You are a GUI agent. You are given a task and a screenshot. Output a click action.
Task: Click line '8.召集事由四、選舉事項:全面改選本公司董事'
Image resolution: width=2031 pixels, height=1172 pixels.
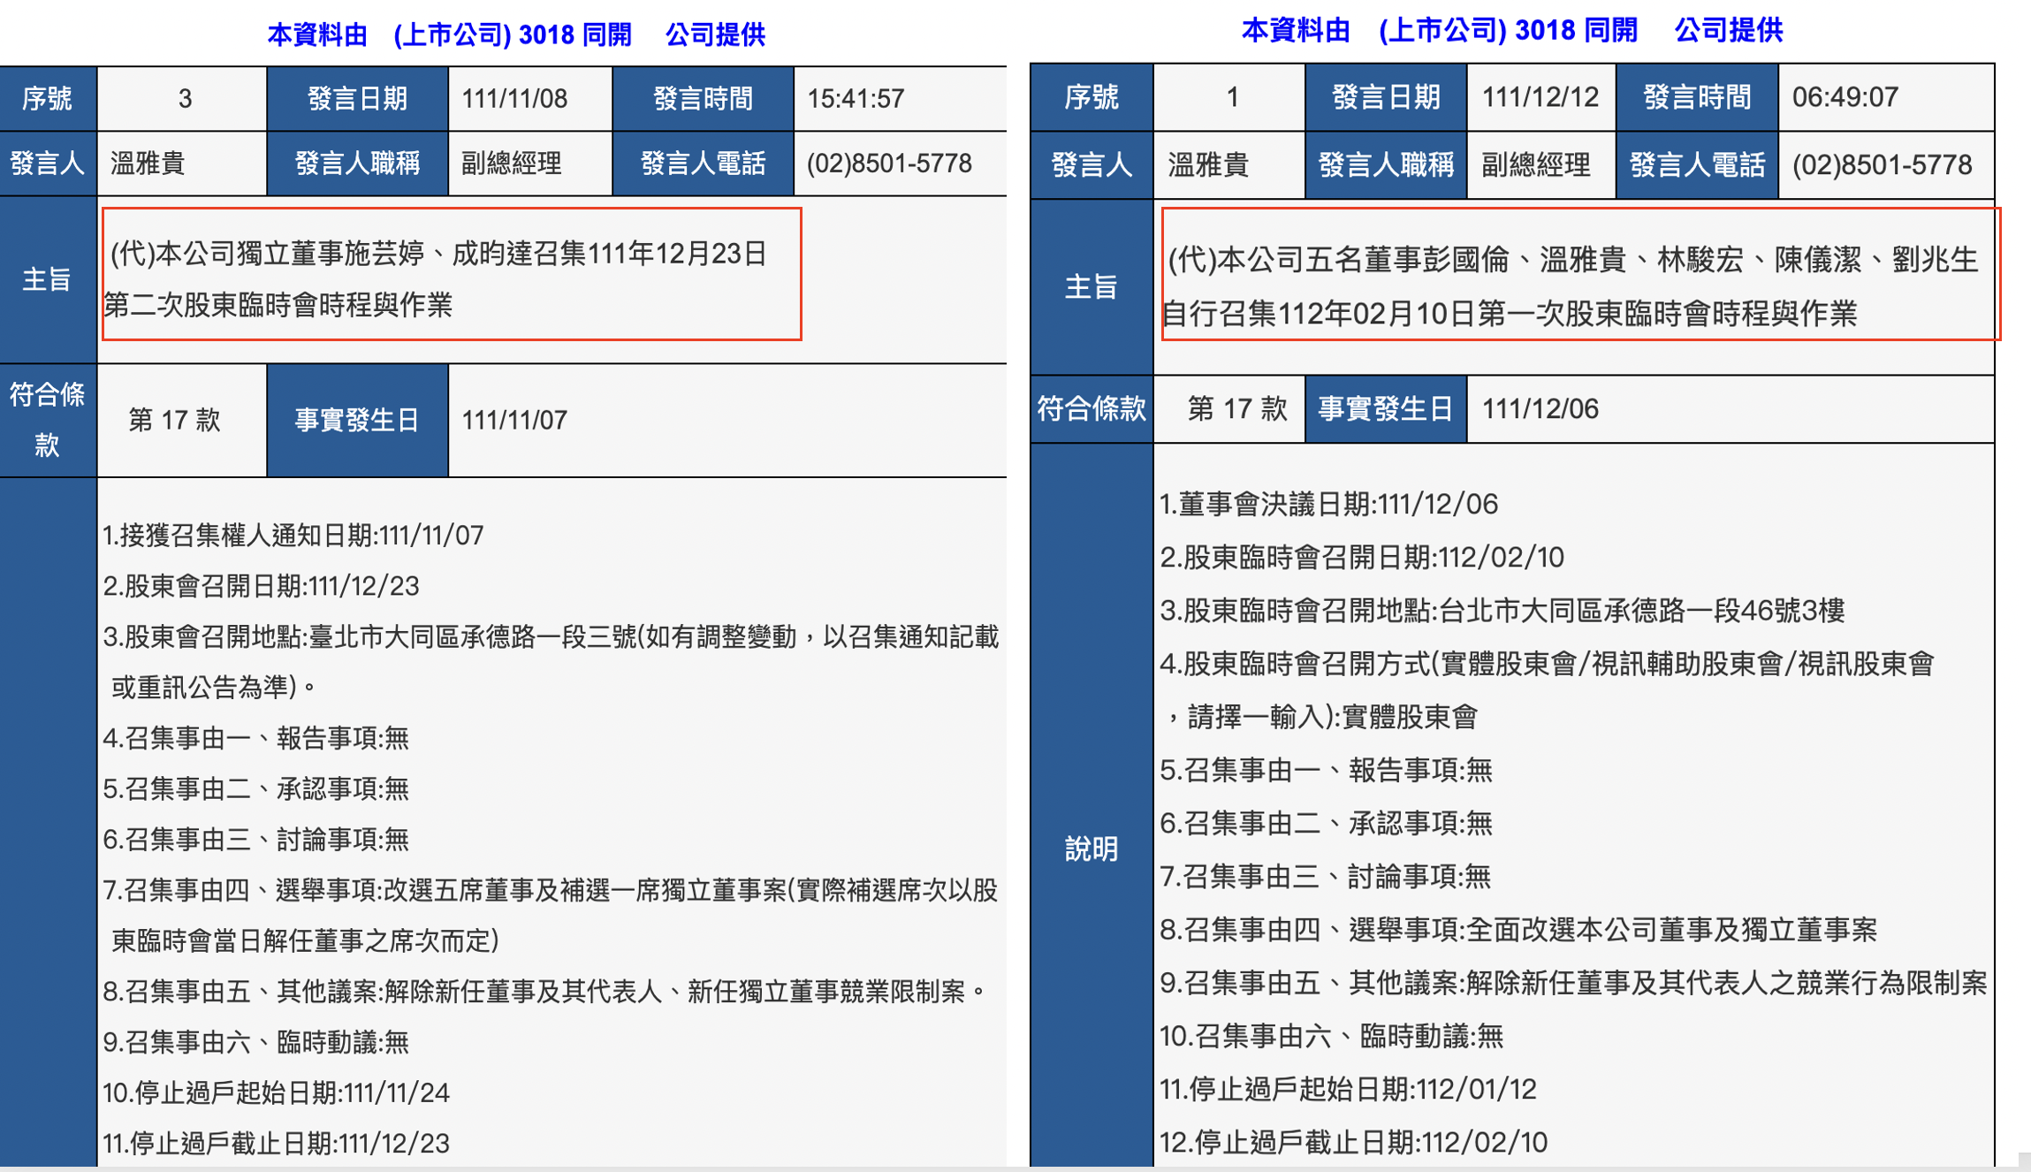pos(1518,930)
